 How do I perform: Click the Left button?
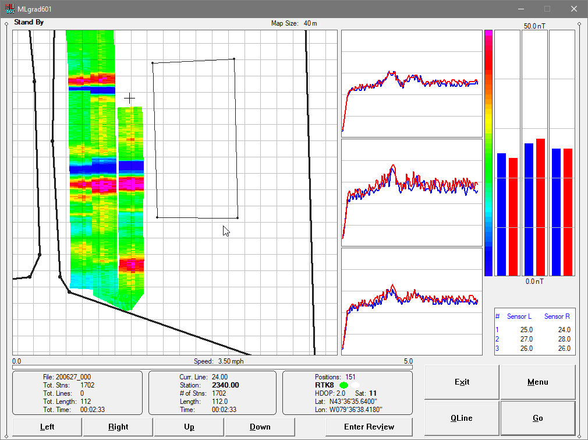click(x=47, y=427)
